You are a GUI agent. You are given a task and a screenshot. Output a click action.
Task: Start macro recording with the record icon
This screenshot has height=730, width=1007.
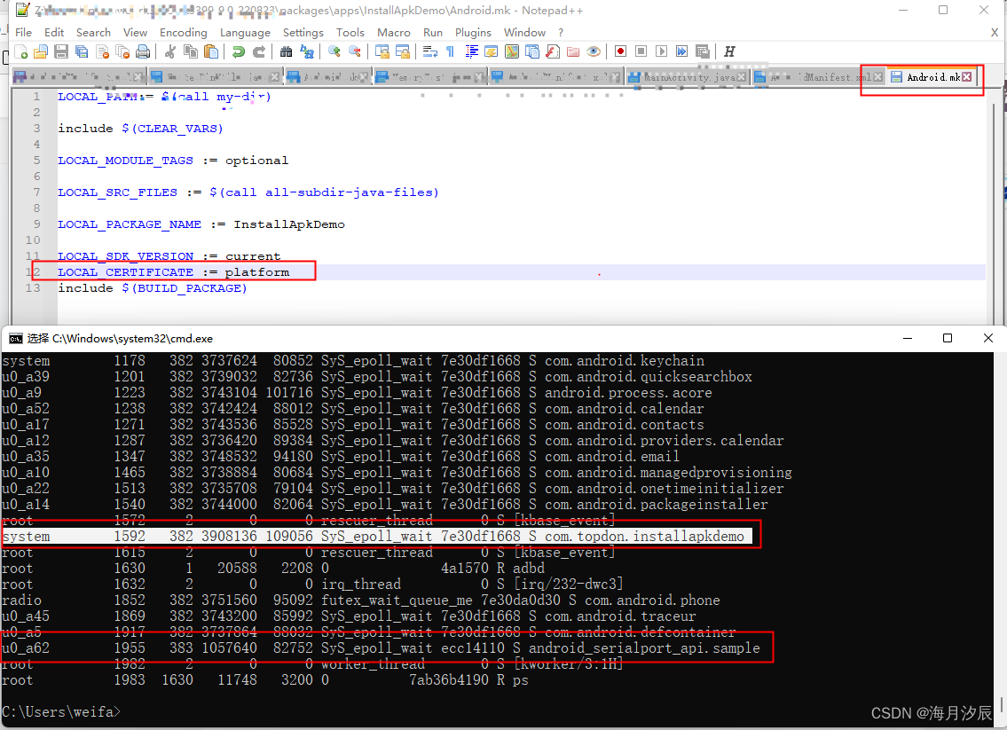(619, 52)
